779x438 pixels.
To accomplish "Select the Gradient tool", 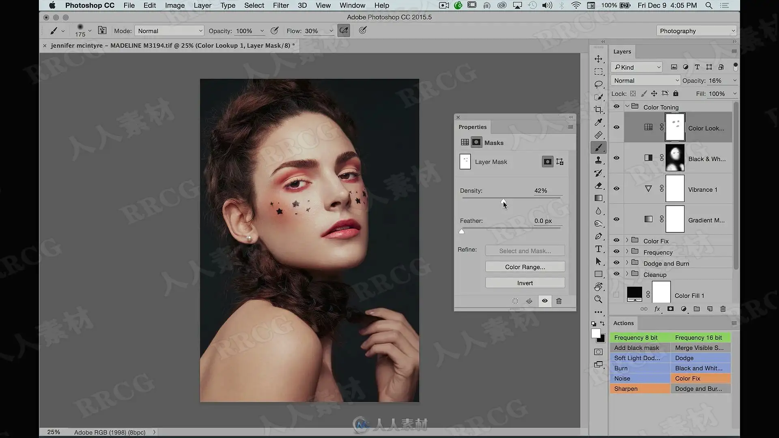I will pyautogui.click(x=598, y=198).
